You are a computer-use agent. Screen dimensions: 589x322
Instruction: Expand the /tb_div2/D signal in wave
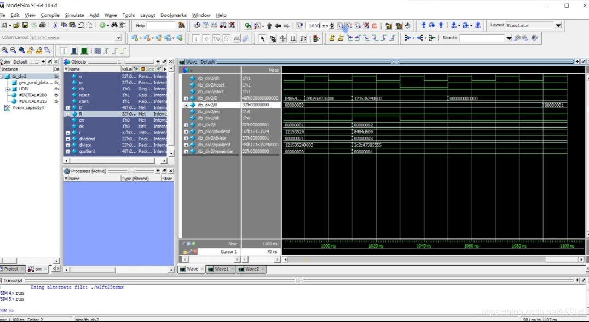186,99
